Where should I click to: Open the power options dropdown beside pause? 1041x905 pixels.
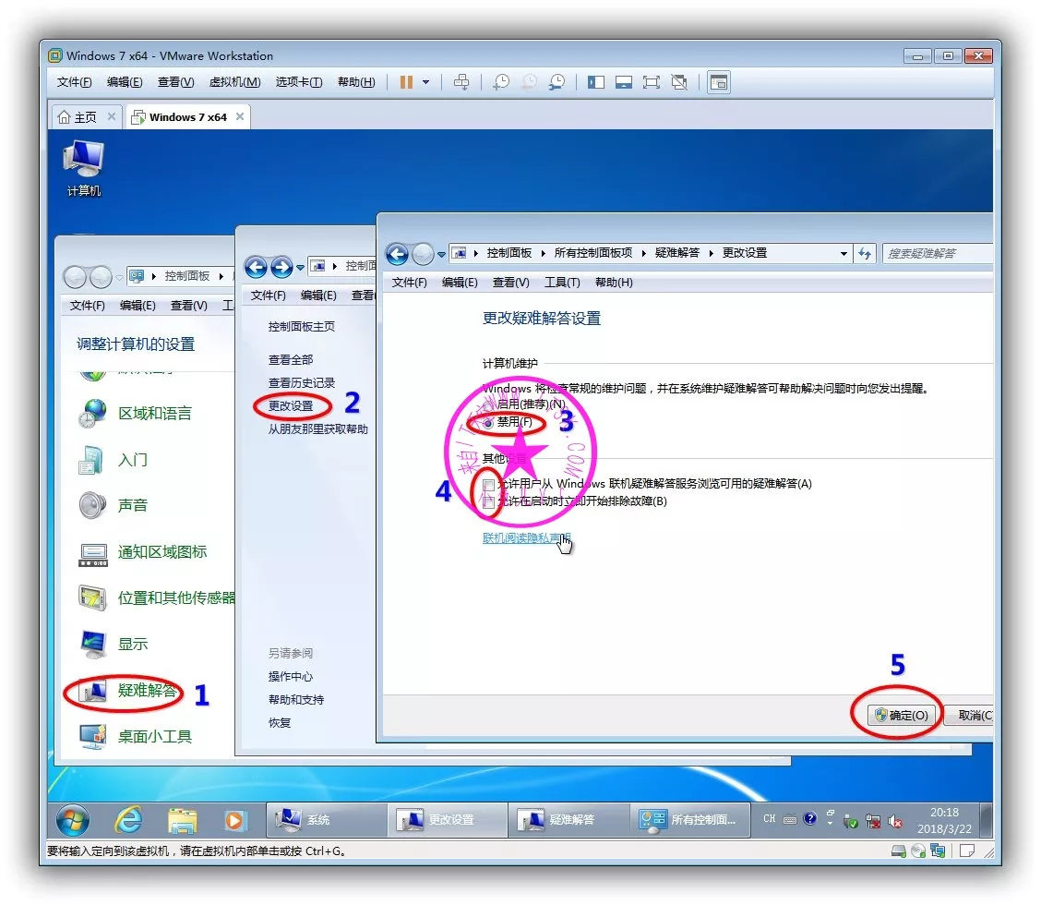tap(425, 82)
